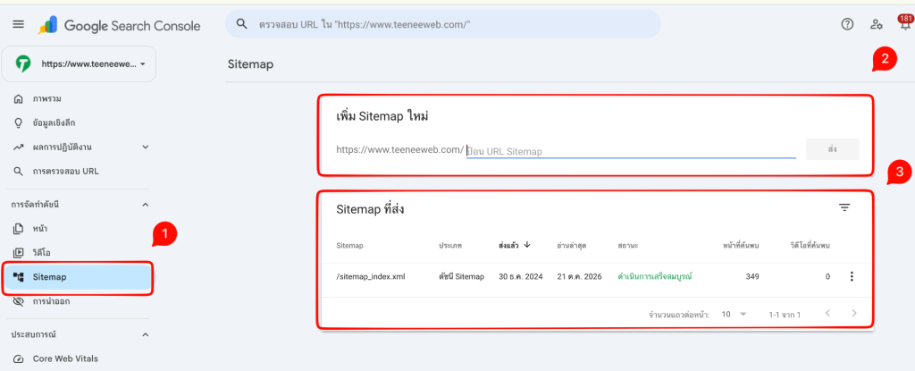This screenshot has height=371, width=915.
Task: Click the gauge icon beside Core Web Vitals
Action: click(19, 358)
